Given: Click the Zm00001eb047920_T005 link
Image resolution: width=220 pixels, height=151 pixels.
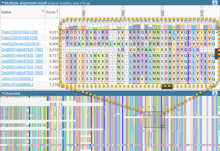Looking at the screenshot, I should click(22, 61).
